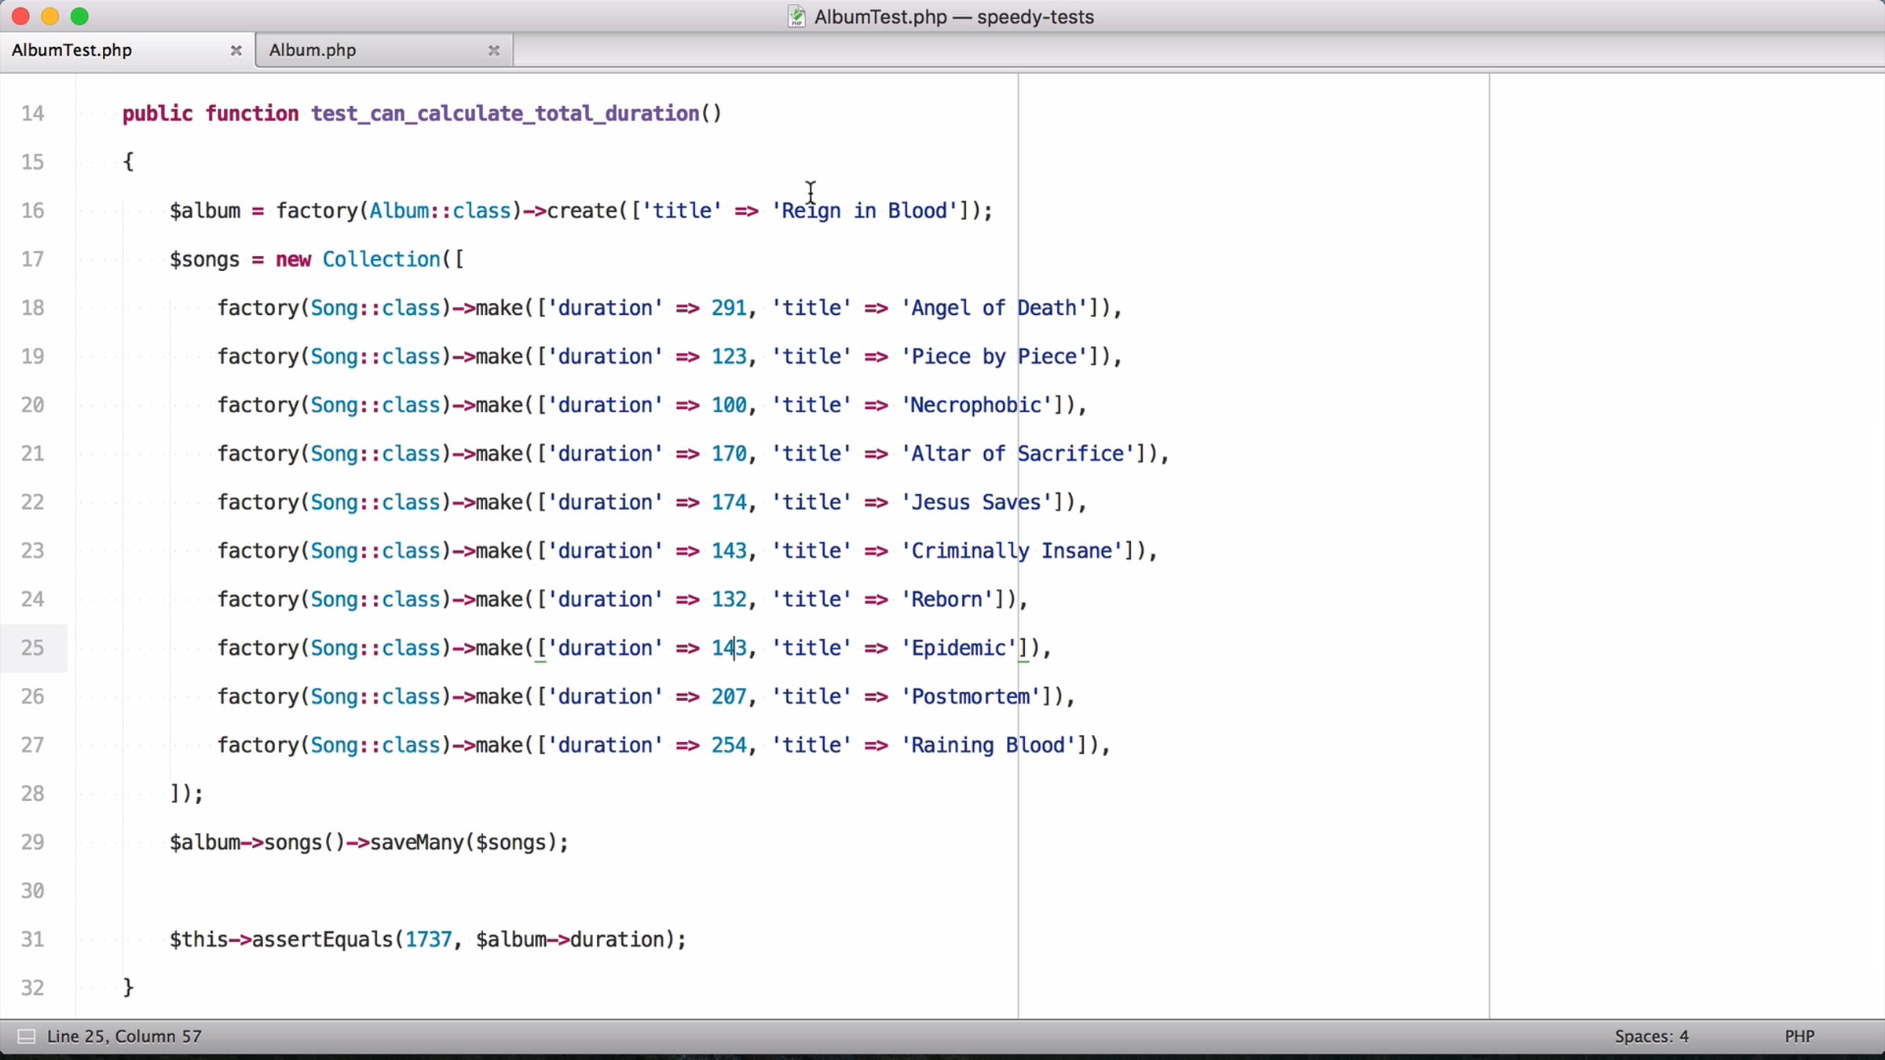Click the 'Reborn' title string

tap(946, 600)
